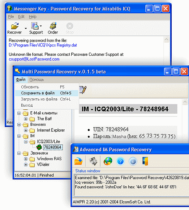Click the open file folder icon in AIMPR

[x=78, y=161]
